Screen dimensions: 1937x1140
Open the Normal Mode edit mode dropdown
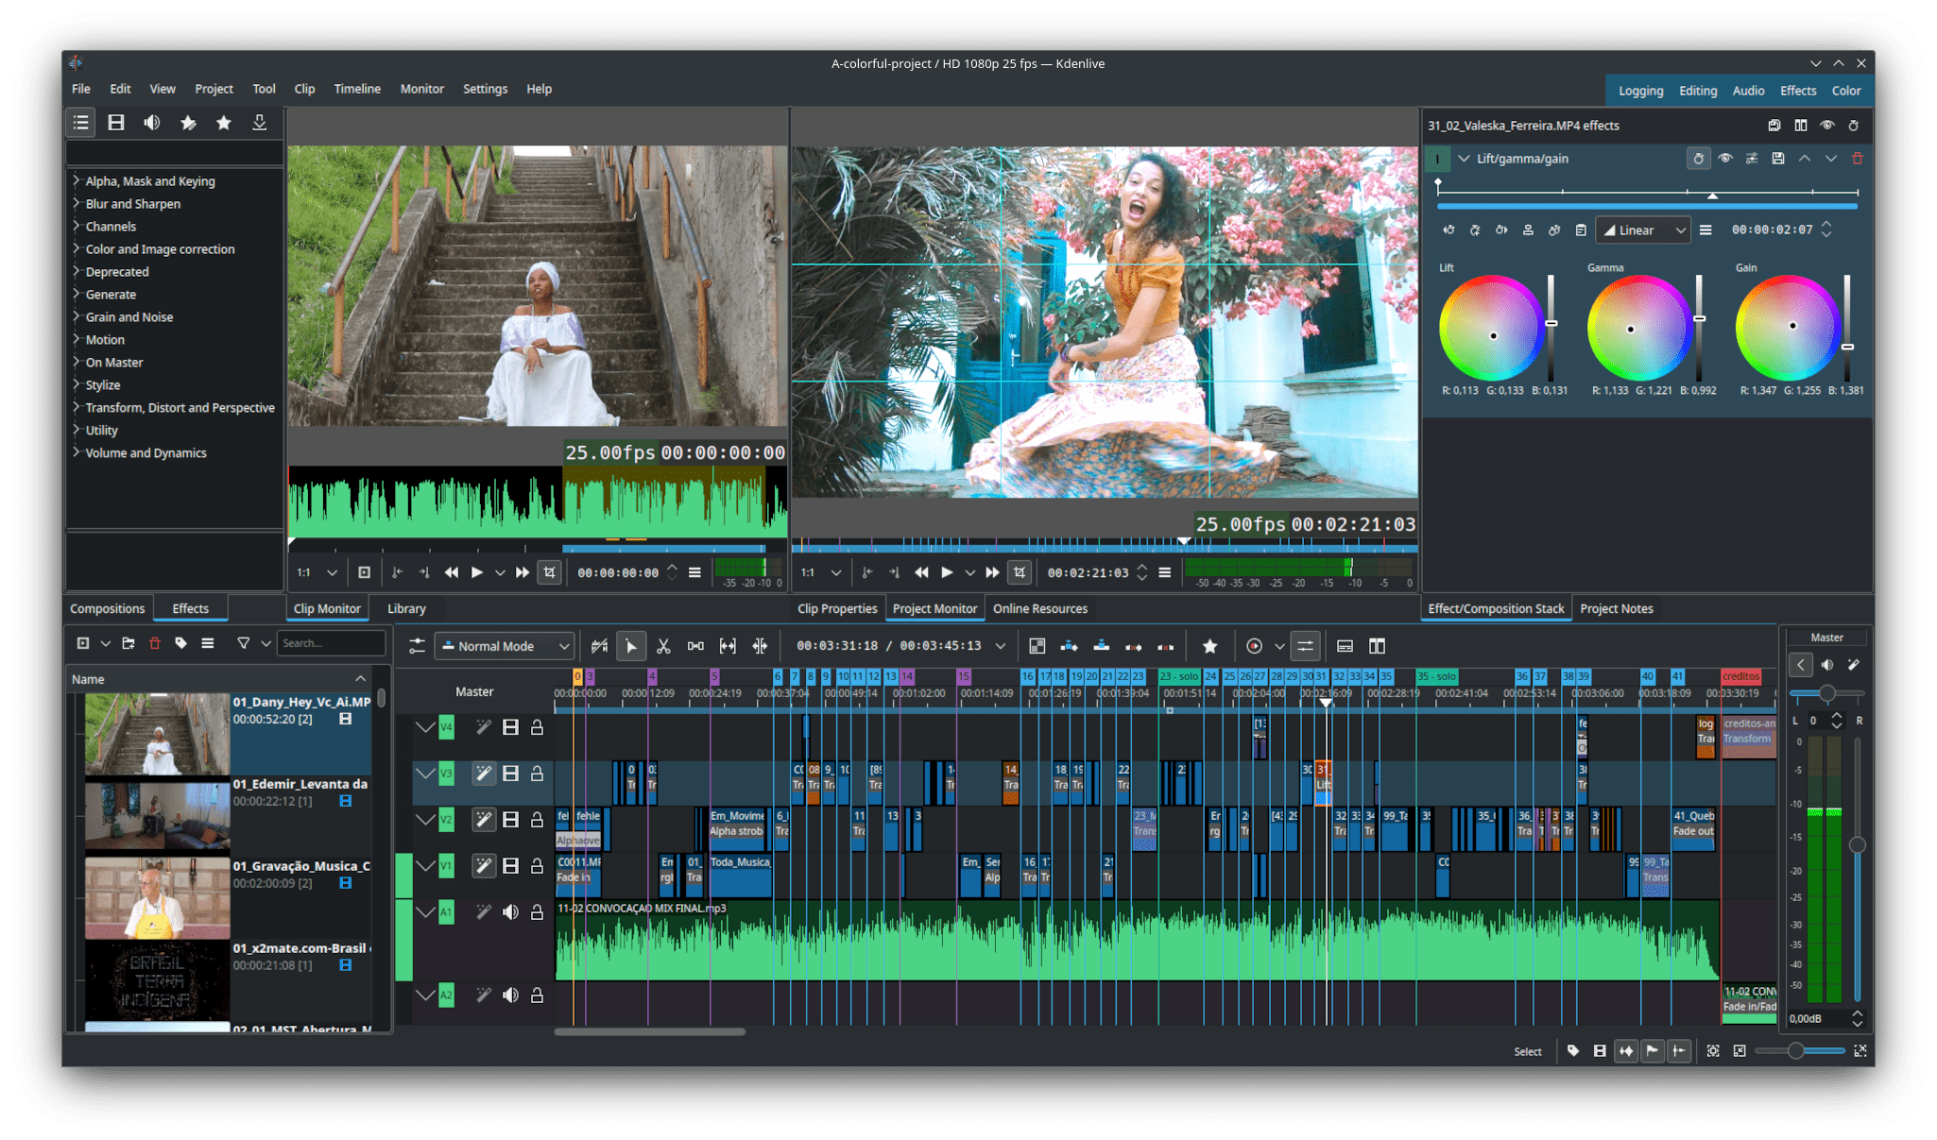click(505, 646)
